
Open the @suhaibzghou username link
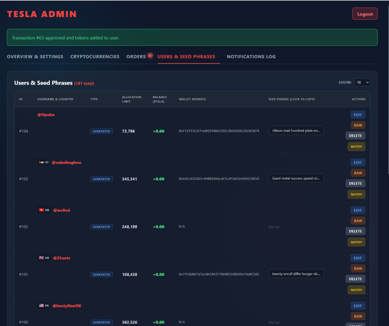click(67, 162)
